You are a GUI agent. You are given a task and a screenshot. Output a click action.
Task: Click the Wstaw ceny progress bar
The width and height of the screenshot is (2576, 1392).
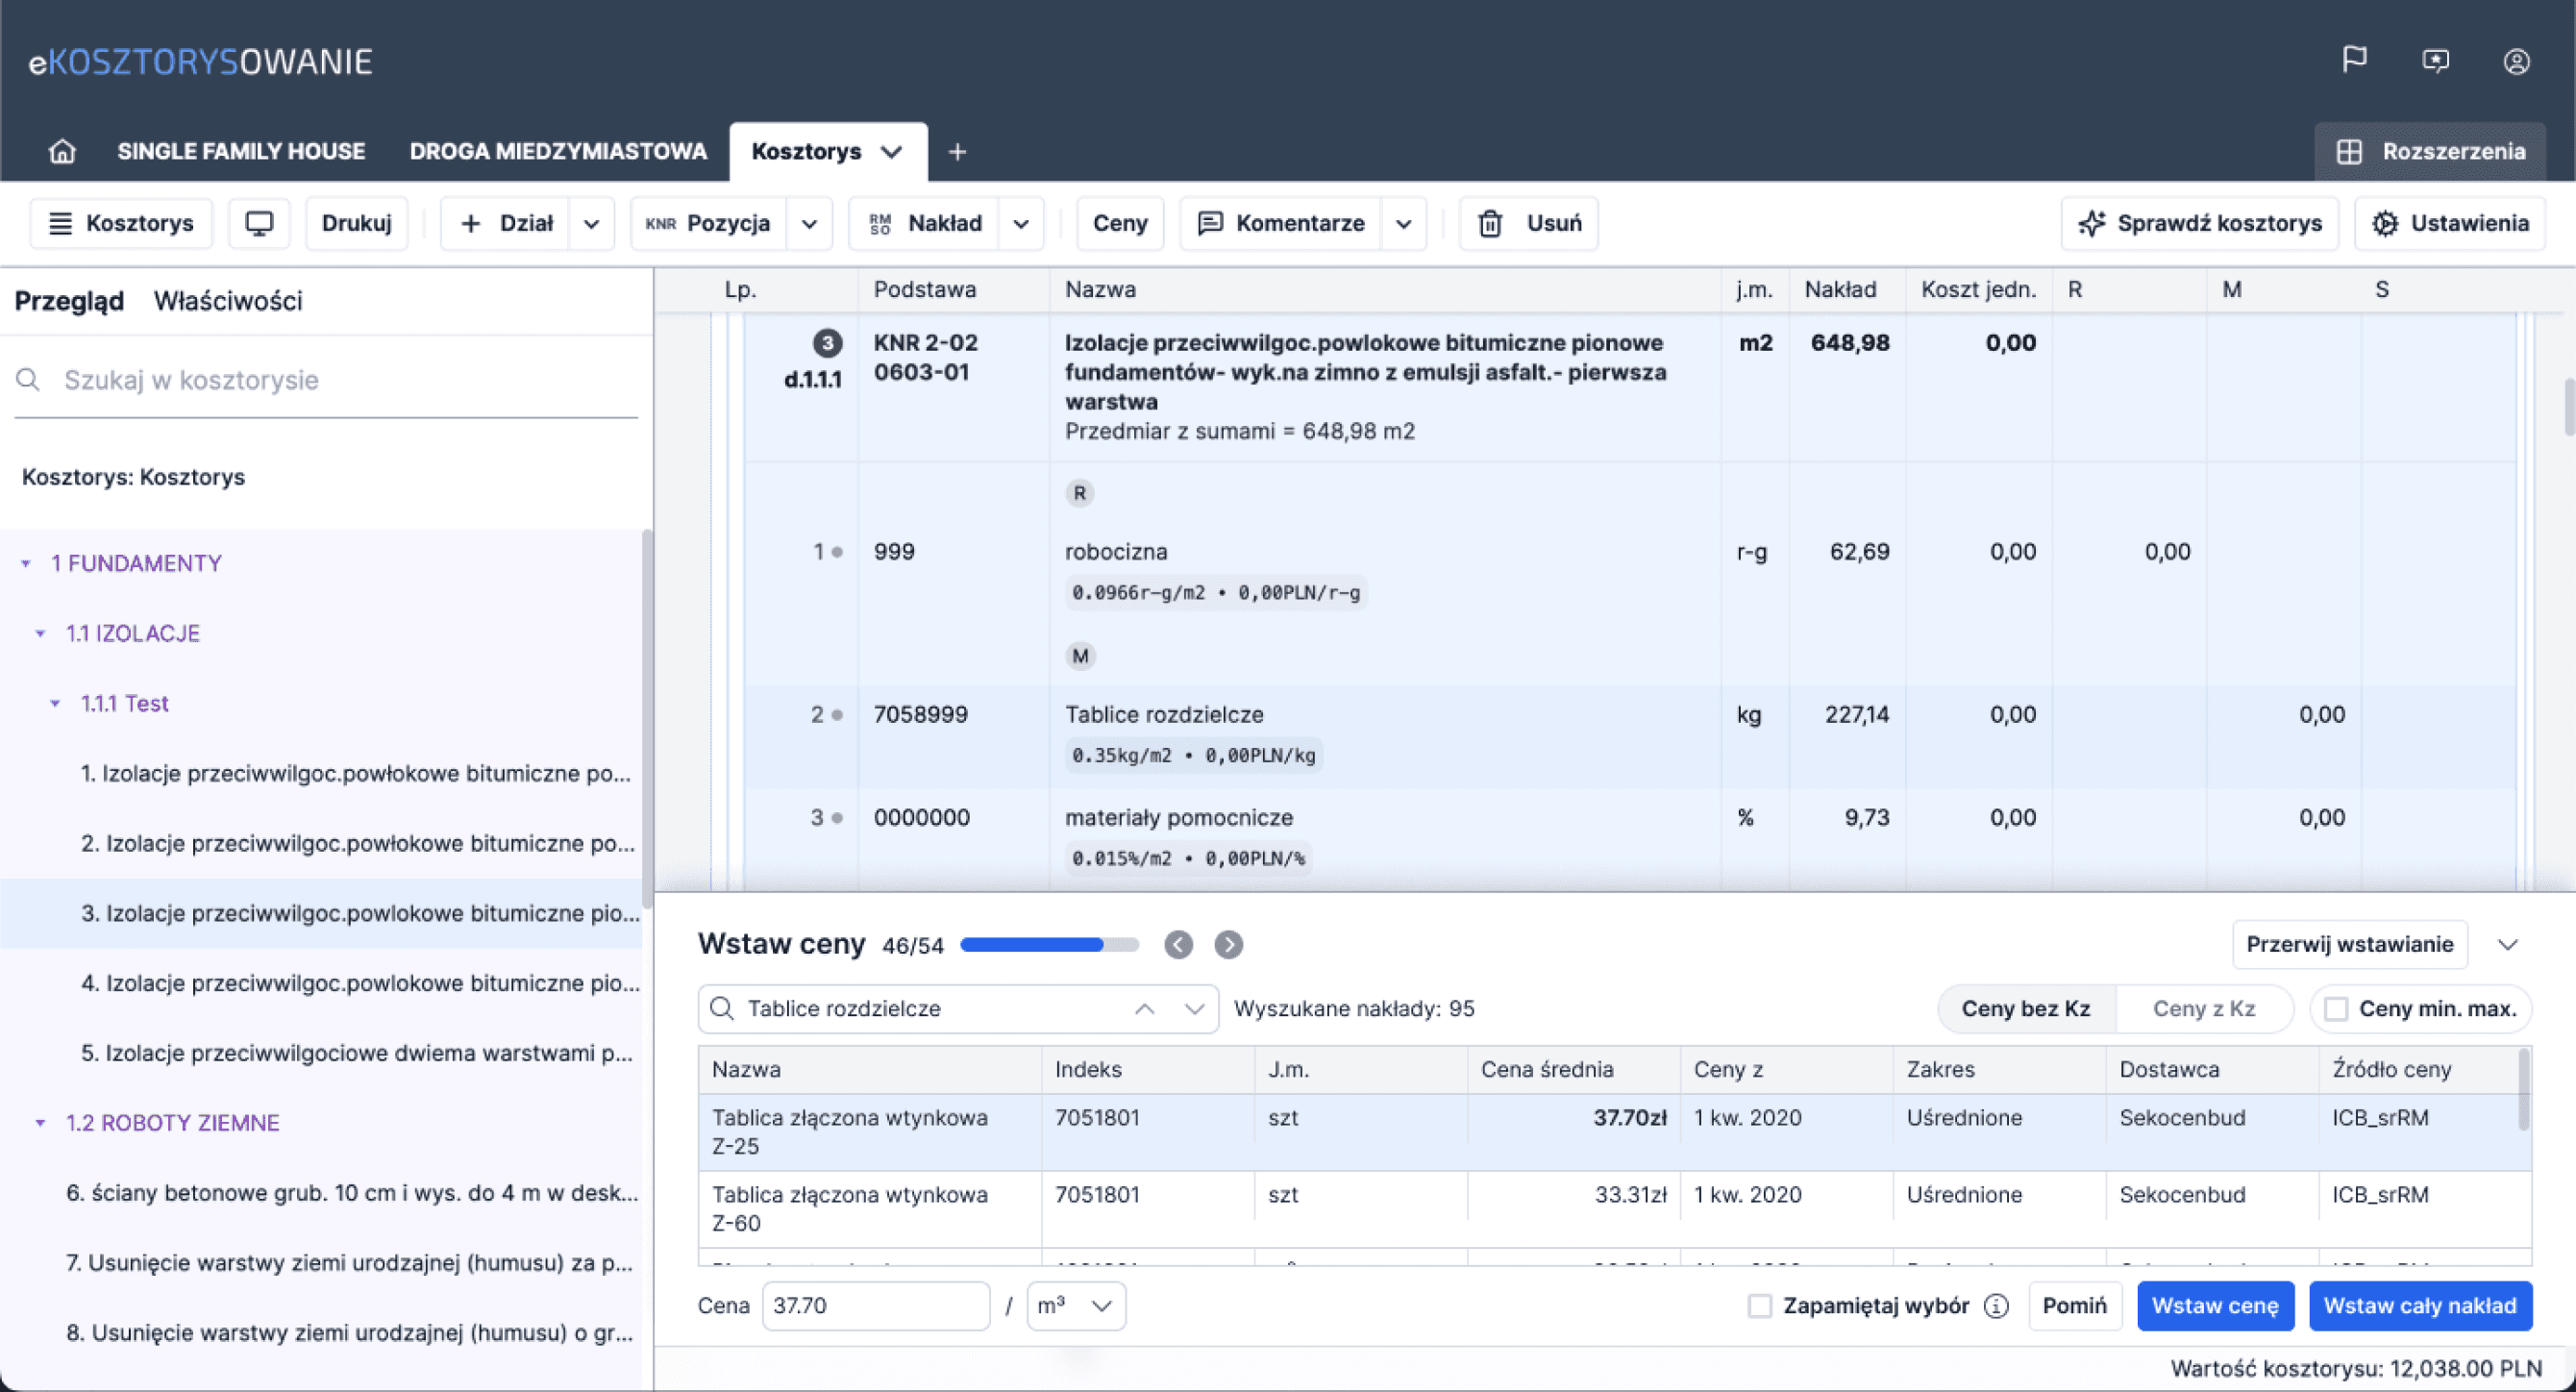(x=1049, y=944)
